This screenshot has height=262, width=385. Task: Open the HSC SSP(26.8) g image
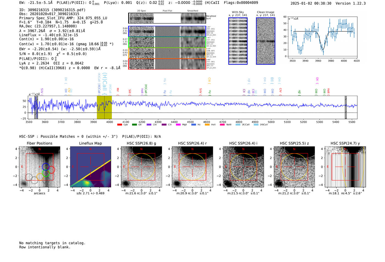click(142, 167)
